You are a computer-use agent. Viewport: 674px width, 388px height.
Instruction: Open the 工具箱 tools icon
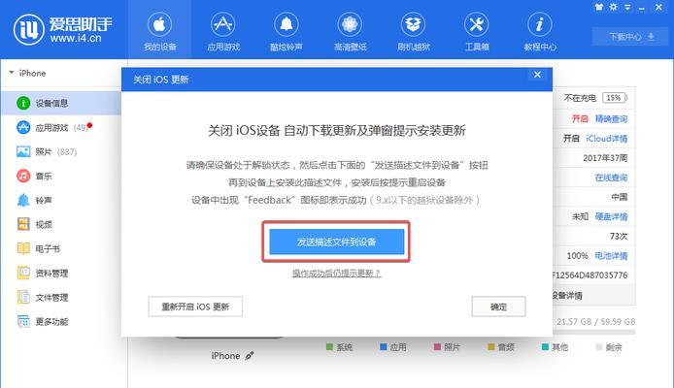click(476, 24)
